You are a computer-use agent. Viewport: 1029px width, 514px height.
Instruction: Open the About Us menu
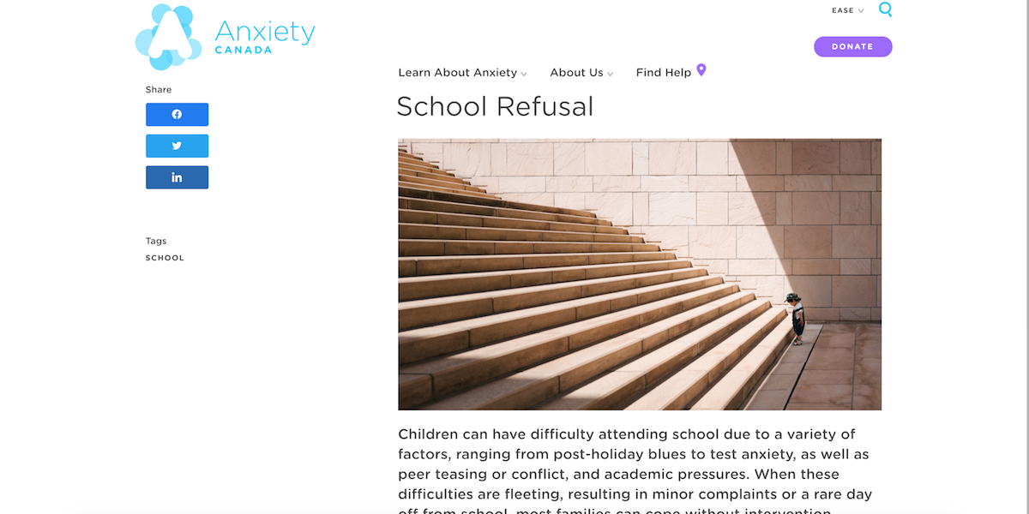pyautogui.click(x=577, y=73)
